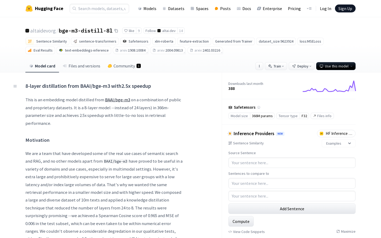Expand the Deploy dropdown
The width and height of the screenshot is (381, 238).
(302, 66)
